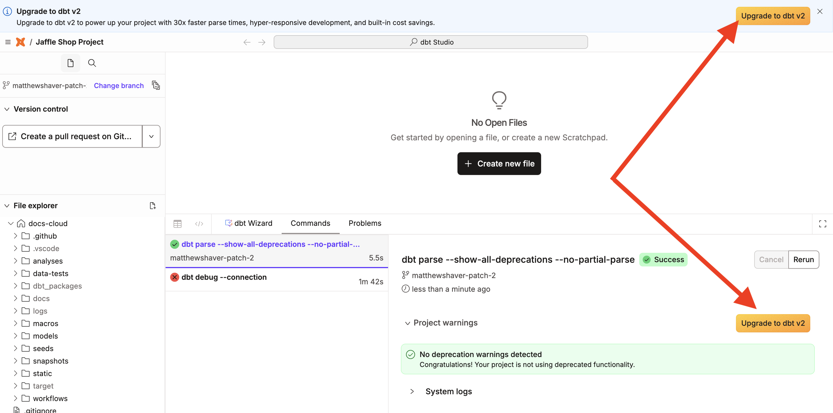Click the green success icon on dbt parse
The width and height of the screenshot is (833, 413).
175,244
